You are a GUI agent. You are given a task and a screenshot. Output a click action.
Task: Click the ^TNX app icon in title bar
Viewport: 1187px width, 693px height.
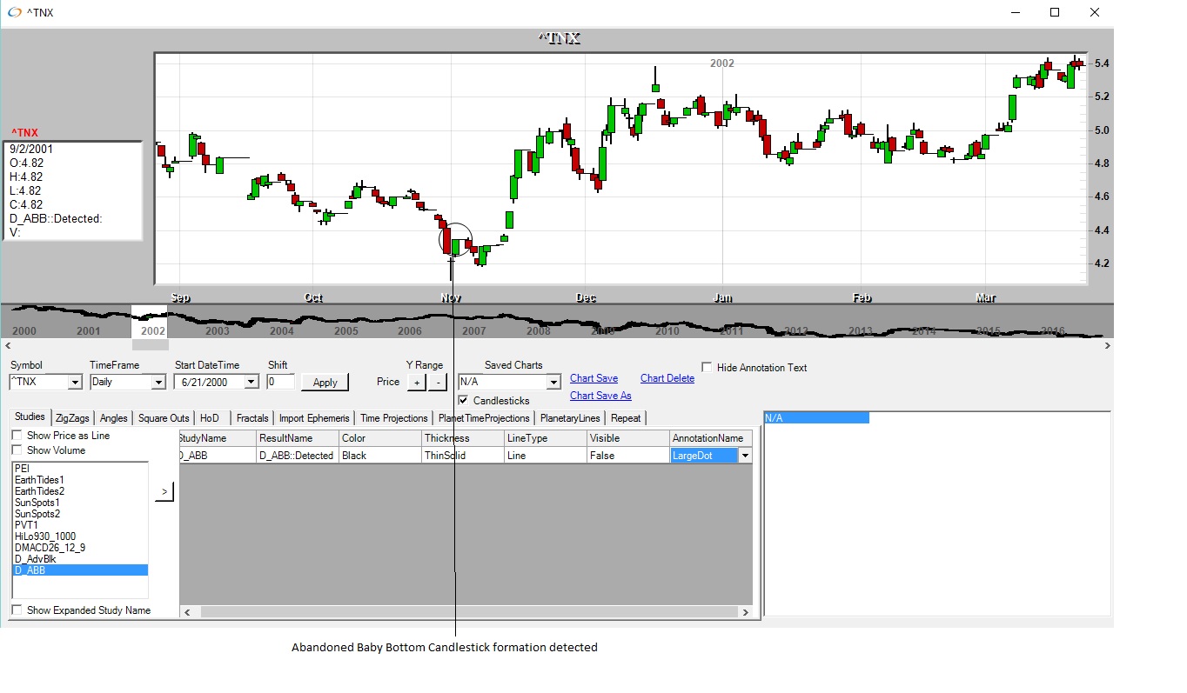[14, 12]
